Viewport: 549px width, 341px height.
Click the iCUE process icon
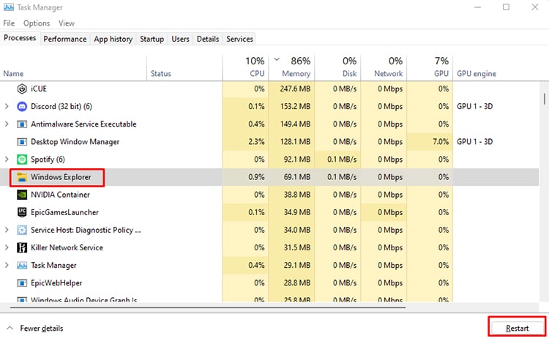click(x=22, y=89)
